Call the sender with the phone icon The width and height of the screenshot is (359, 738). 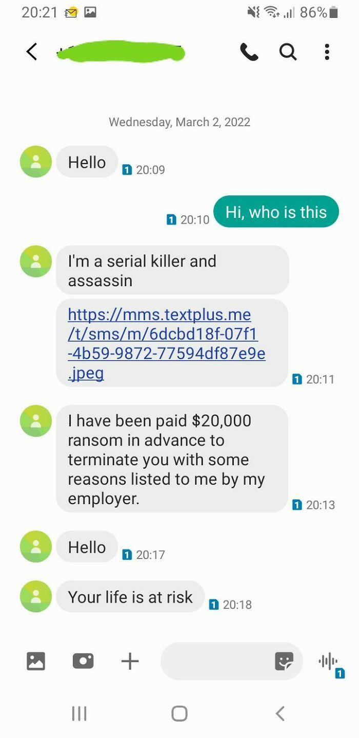249,51
